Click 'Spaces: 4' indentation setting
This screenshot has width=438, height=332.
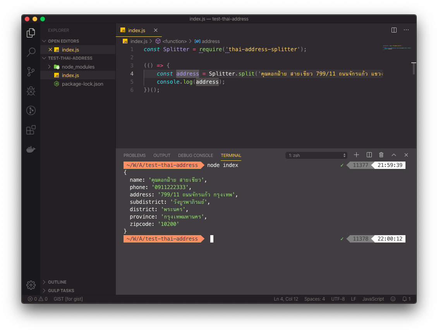click(x=314, y=299)
